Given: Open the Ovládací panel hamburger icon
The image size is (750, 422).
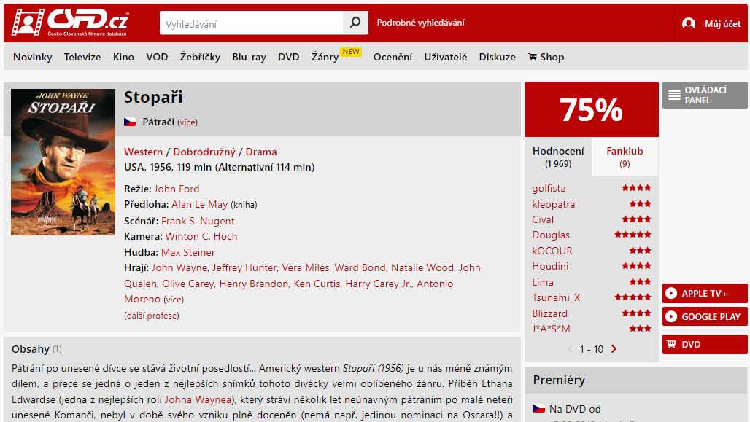Looking at the screenshot, I should click(x=674, y=95).
